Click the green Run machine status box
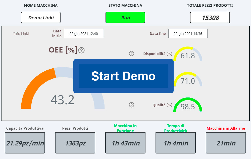251x159 pixels. coord(125,17)
